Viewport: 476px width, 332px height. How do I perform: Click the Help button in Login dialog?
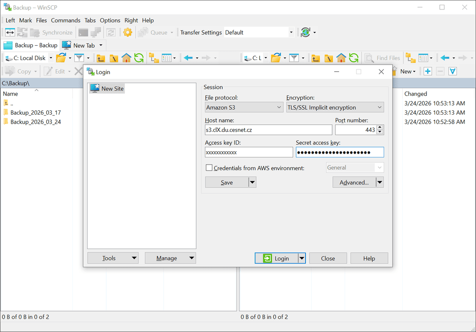pos(369,258)
